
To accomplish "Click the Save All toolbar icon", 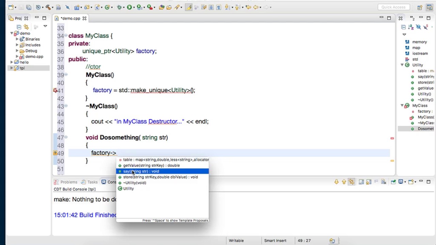I will point(29,7).
